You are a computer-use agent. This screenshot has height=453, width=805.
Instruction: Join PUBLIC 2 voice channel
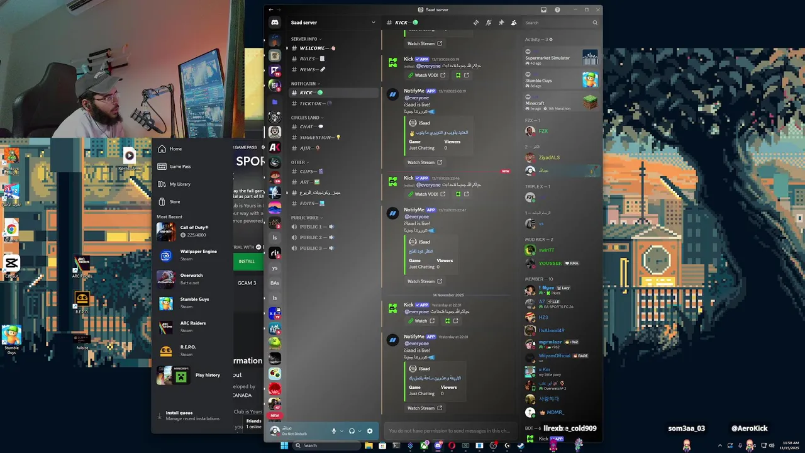pyautogui.click(x=333, y=237)
